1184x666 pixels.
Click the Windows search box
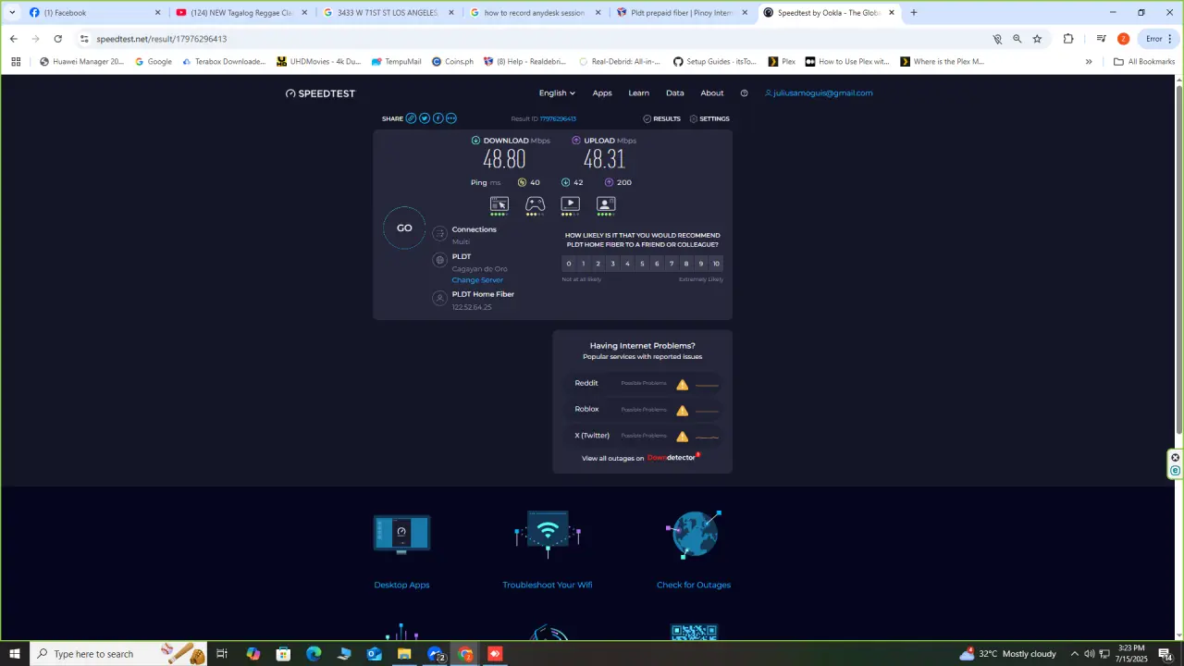(117, 654)
